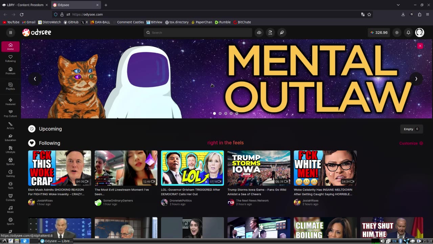This screenshot has height=244, width=433.
Task: Open Featured category in sidebar
Action: pos(10,102)
